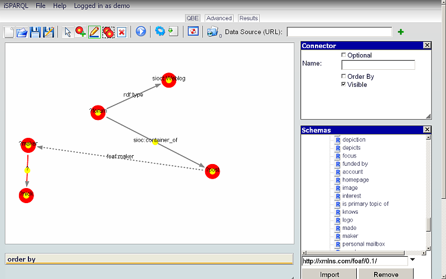446x279 pixels.
Task: Switch to the Advanced tab
Action: coord(219,18)
